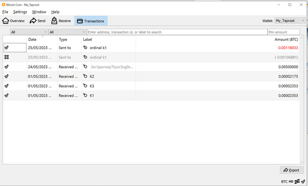308x186 pixels.
Task: Click the BTC unit selector in status bar
Action: [x=284, y=182]
